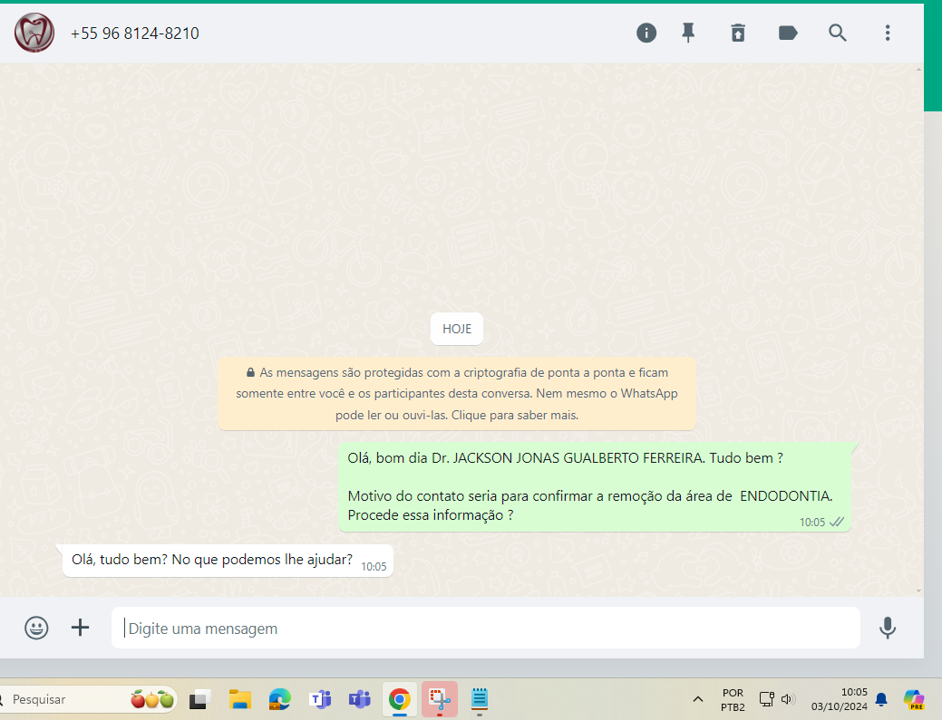
Task: Open contact info with the info icon
Action: coord(646,33)
